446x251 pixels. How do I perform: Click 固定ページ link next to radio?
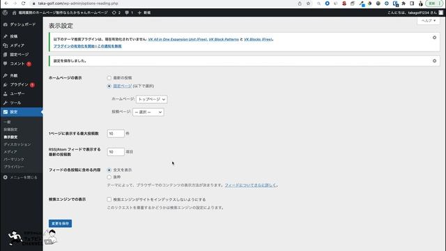pyautogui.click(x=123, y=86)
